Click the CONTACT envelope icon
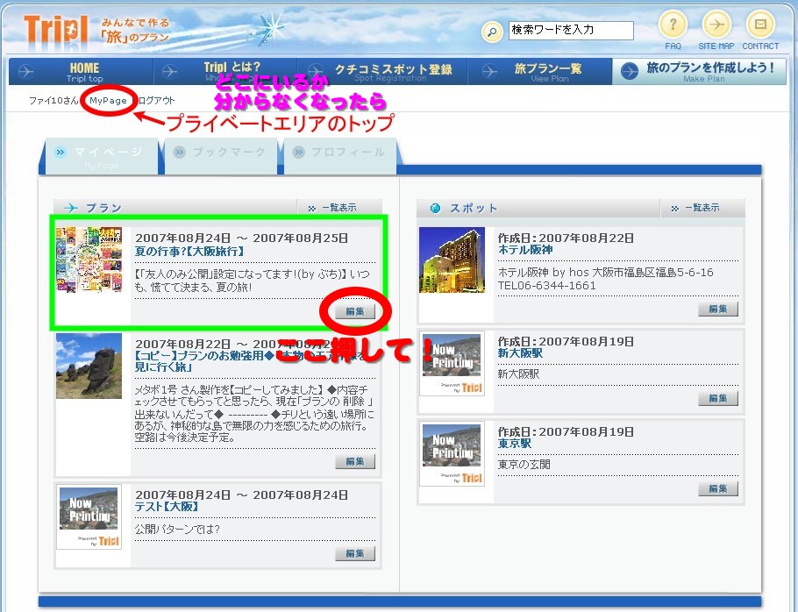 (760, 25)
